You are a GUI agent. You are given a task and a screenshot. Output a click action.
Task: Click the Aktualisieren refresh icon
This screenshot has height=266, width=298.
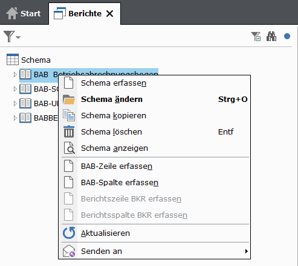69,233
